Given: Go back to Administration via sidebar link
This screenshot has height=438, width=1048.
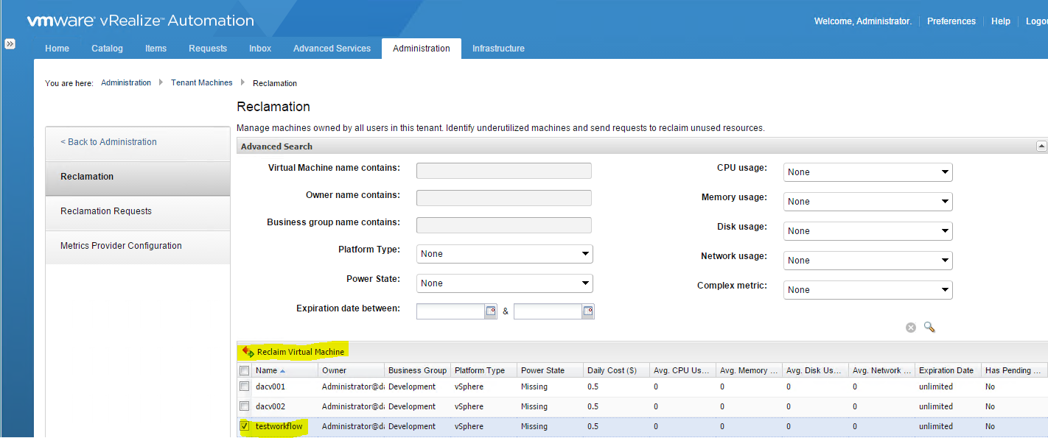Looking at the screenshot, I should tap(108, 142).
